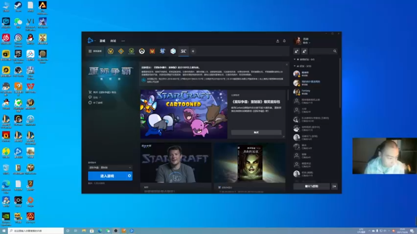Click the friends list scrollbar
Image resolution: width=417 pixels, height=234 pixels.
point(340,82)
